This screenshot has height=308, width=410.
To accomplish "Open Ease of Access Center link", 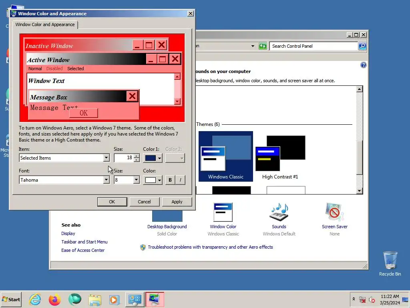I will click(82, 250).
